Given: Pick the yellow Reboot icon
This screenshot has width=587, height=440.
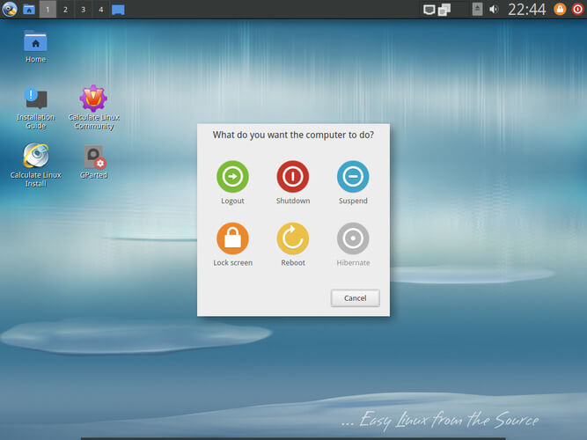Looking at the screenshot, I should pyautogui.click(x=293, y=238).
